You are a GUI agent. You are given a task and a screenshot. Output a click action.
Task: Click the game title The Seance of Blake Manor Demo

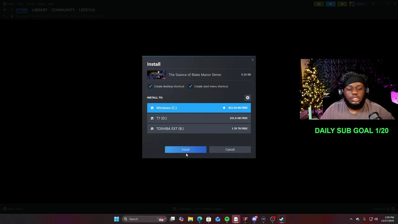[195, 75]
